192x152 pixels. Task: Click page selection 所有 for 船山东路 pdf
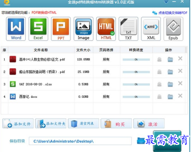click(106, 72)
